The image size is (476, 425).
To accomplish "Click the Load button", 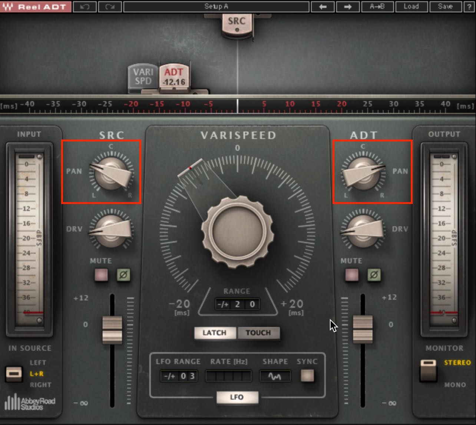I will pos(411,7).
